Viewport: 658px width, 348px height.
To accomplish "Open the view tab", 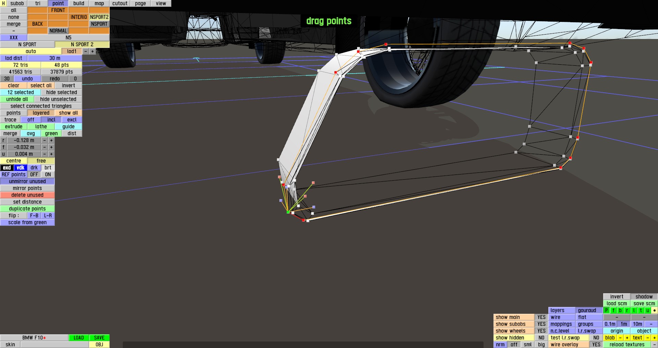I will pyautogui.click(x=161, y=3).
